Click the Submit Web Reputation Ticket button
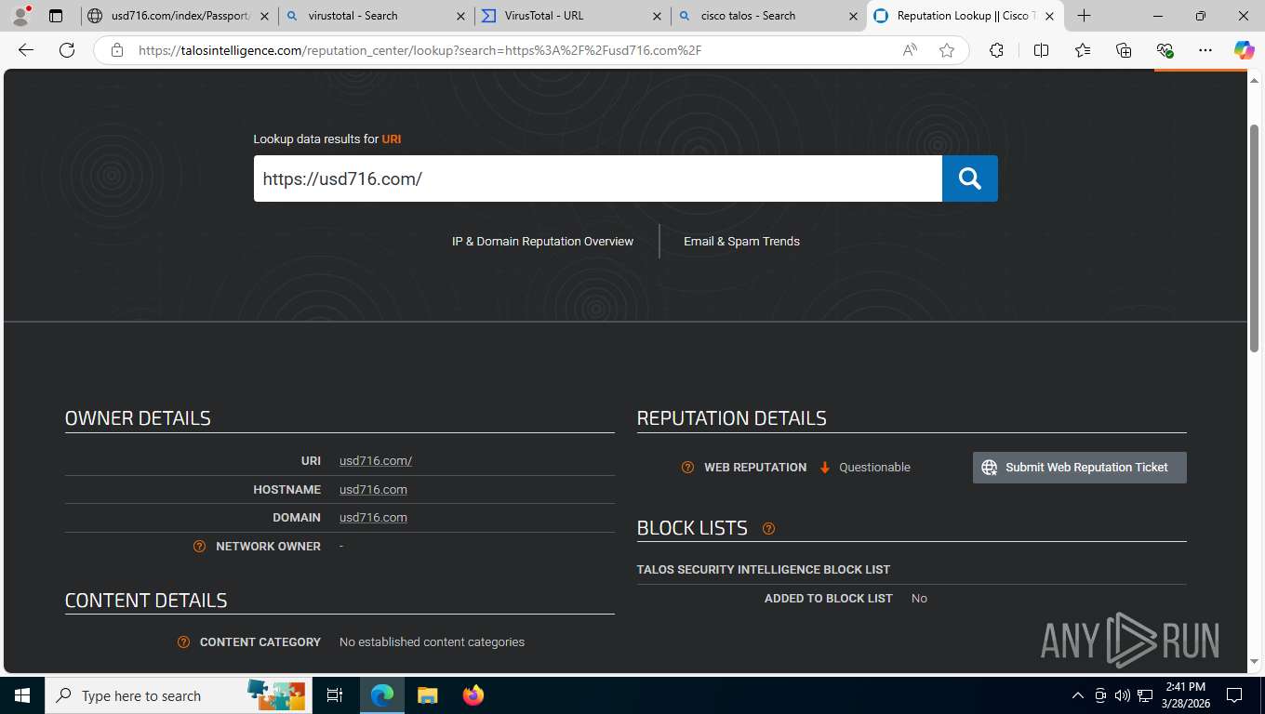This screenshot has width=1265, height=714. (x=1079, y=468)
